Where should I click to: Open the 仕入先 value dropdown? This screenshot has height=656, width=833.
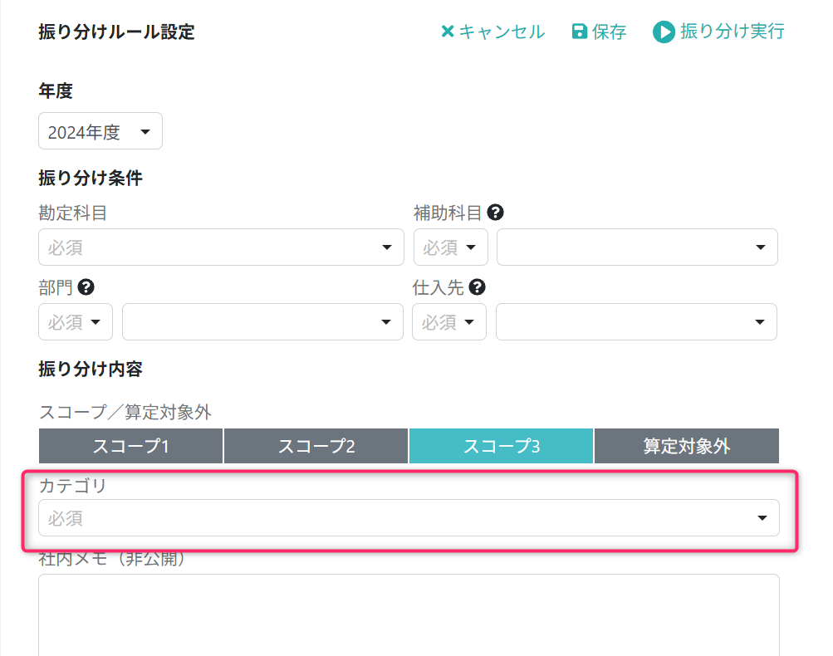(x=636, y=322)
